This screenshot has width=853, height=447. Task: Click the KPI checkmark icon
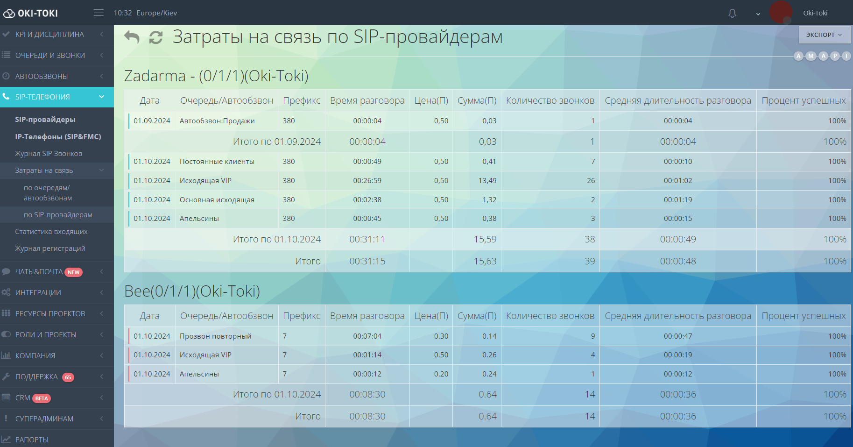pos(6,34)
